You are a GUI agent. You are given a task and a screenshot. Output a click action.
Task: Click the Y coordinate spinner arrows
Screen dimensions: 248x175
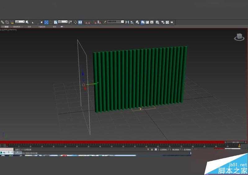[180, 150]
